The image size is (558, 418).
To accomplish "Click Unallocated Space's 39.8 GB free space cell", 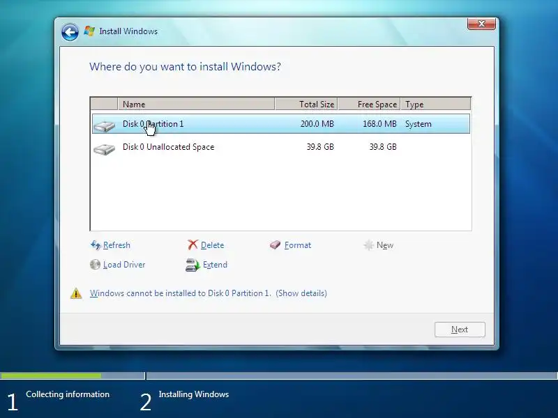I will [383, 147].
